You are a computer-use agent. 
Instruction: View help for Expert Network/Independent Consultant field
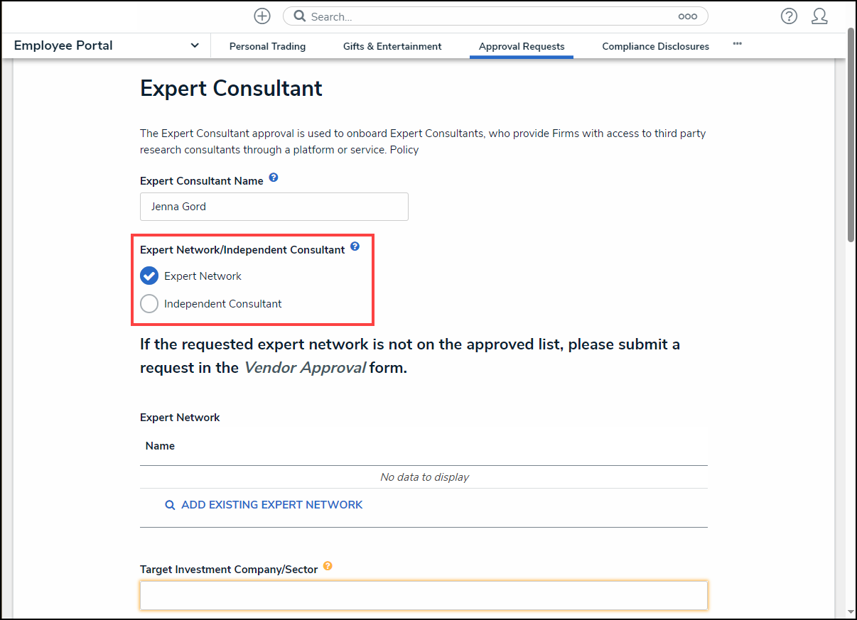point(355,246)
